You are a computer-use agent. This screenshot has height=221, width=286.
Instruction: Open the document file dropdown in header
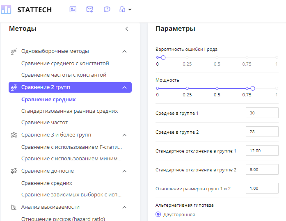click(125, 10)
